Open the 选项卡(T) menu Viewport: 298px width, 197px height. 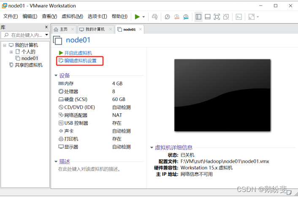98,16
